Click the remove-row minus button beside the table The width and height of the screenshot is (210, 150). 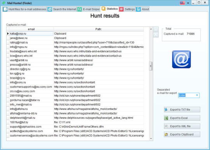pyautogui.click(x=156, y=30)
